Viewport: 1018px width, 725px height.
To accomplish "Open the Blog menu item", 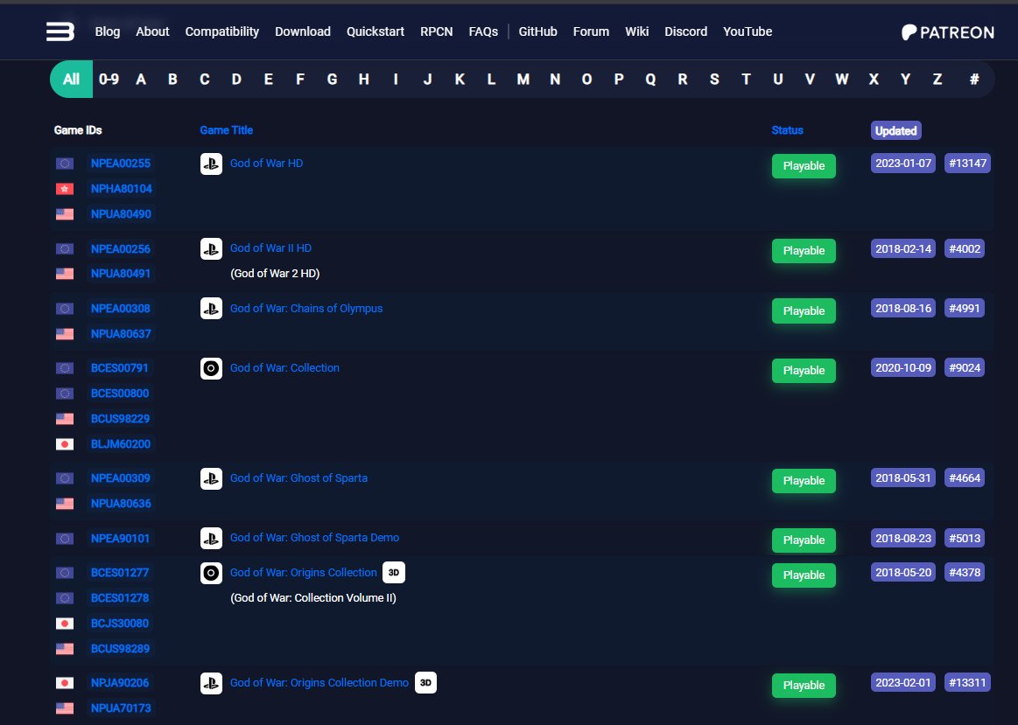I will [107, 31].
